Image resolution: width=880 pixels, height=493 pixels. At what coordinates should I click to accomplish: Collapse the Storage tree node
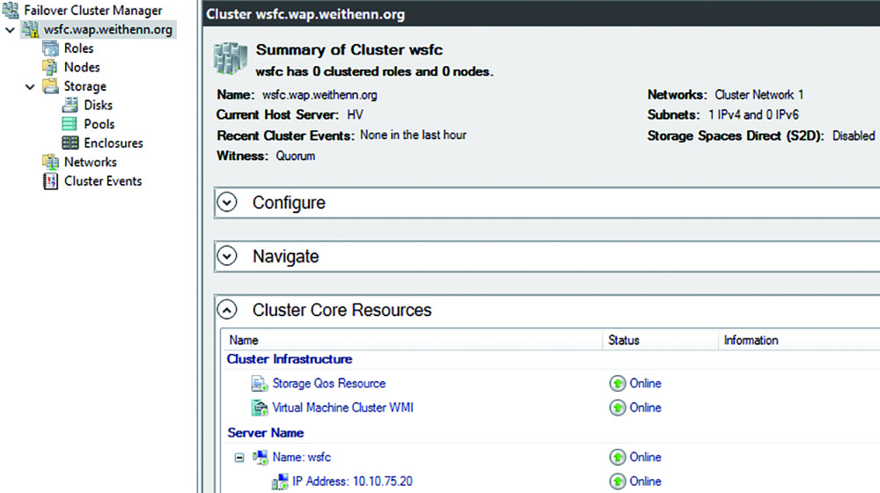(30, 87)
